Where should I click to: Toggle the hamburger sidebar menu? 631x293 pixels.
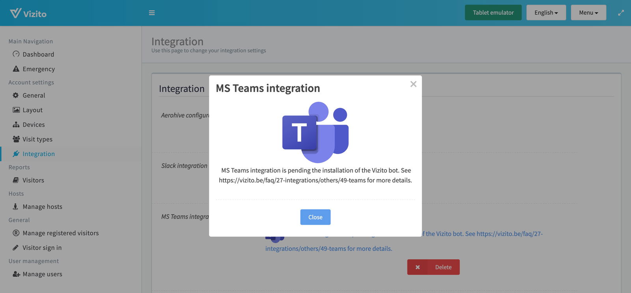(x=151, y=13)
